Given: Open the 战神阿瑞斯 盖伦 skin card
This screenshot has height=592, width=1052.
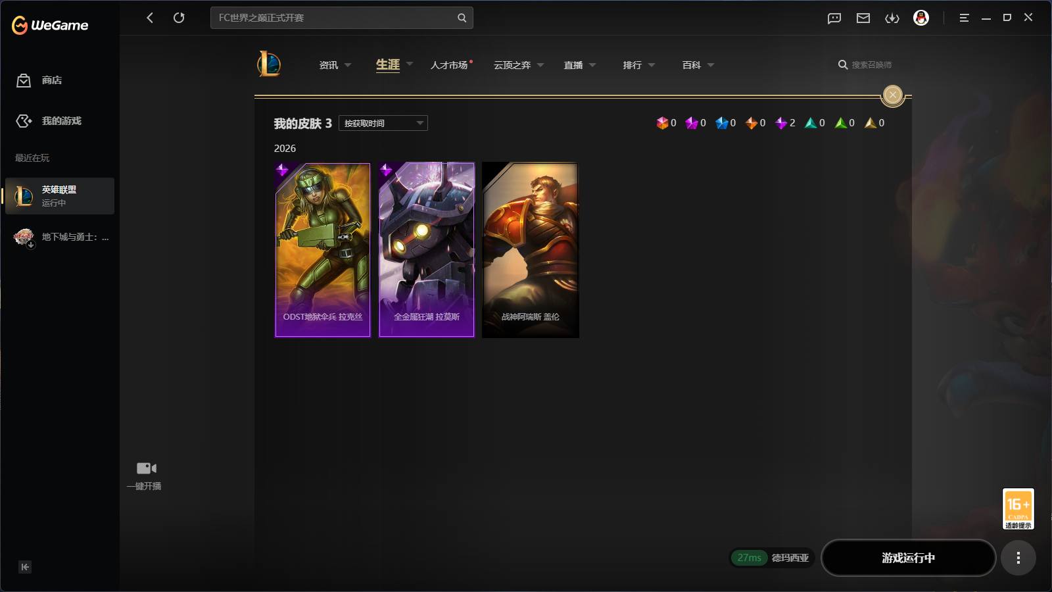Looking at the screenshot, I should coord(531,250).
